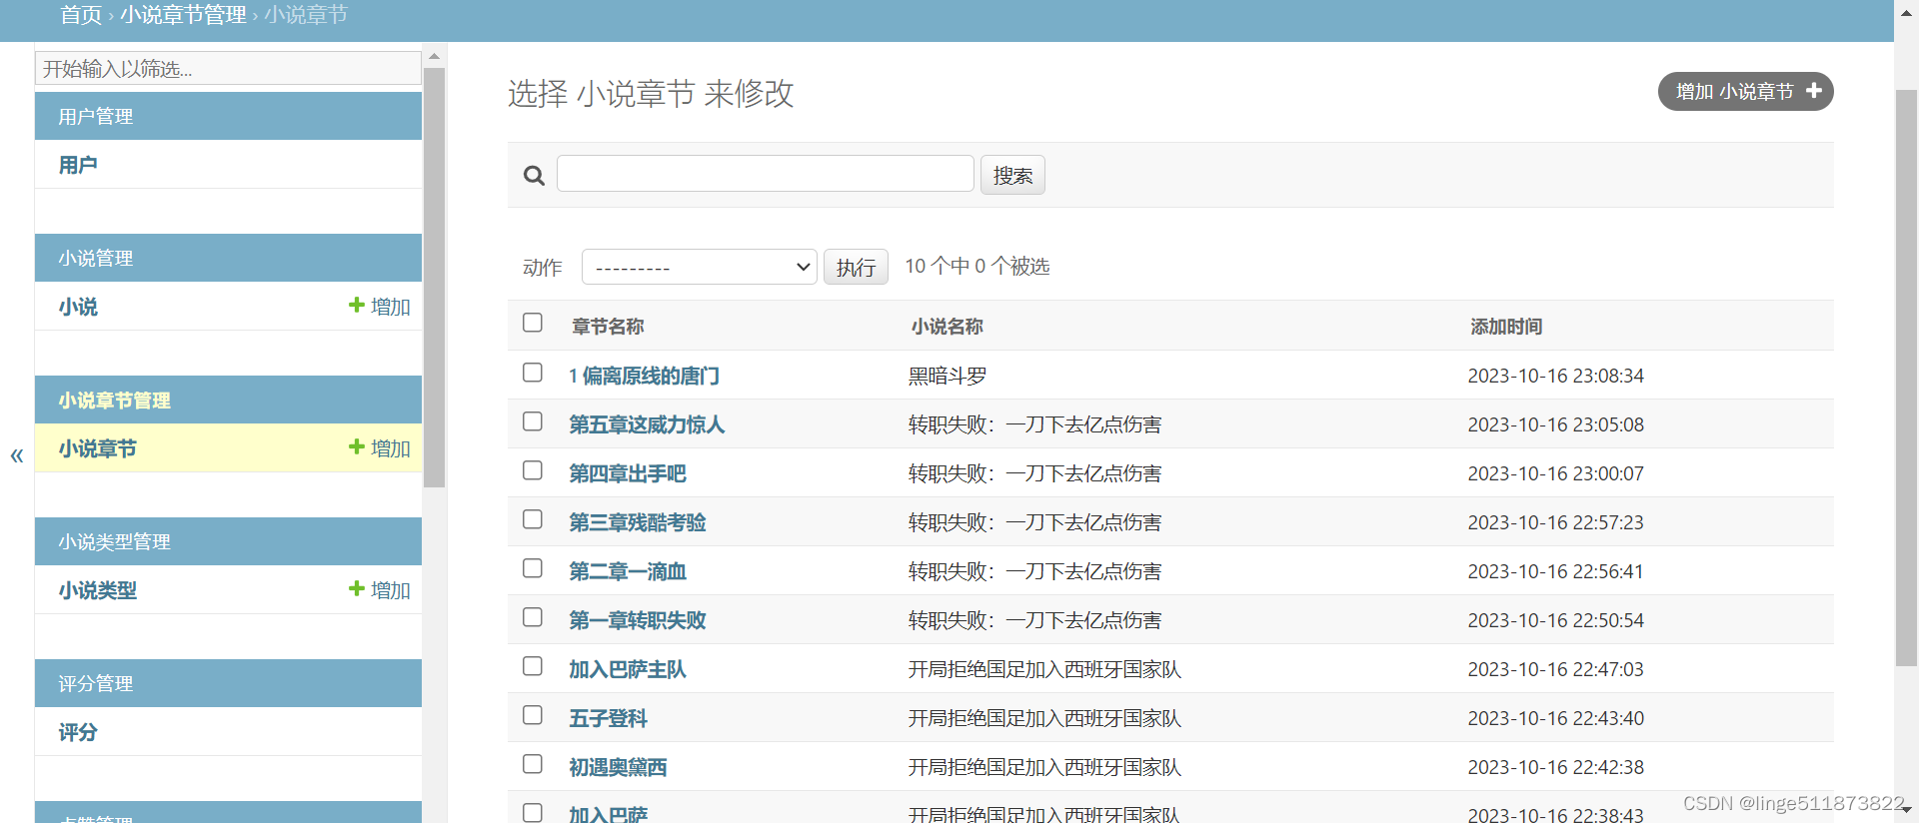The height and width of the screenshot is (823, 1919).
Task: Sort by the 小说名称 column header
Action: tap(947, 327)
